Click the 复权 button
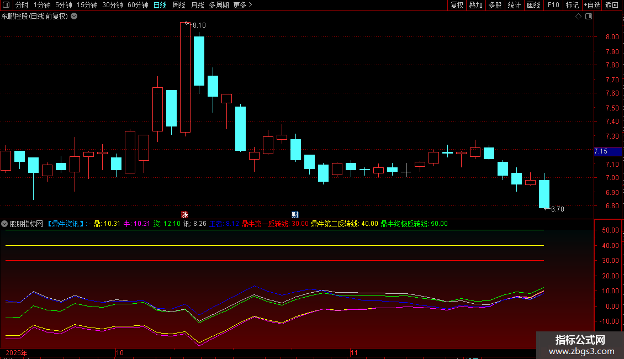The width and height of the screenshot is (624, 359). [x=457, y=5]
